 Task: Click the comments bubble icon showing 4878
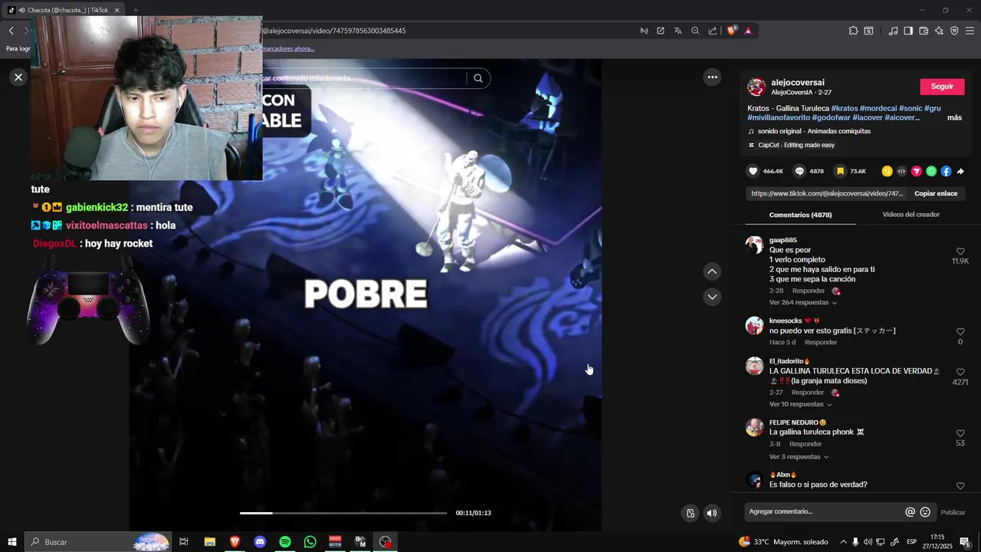(x=799, y=171)
